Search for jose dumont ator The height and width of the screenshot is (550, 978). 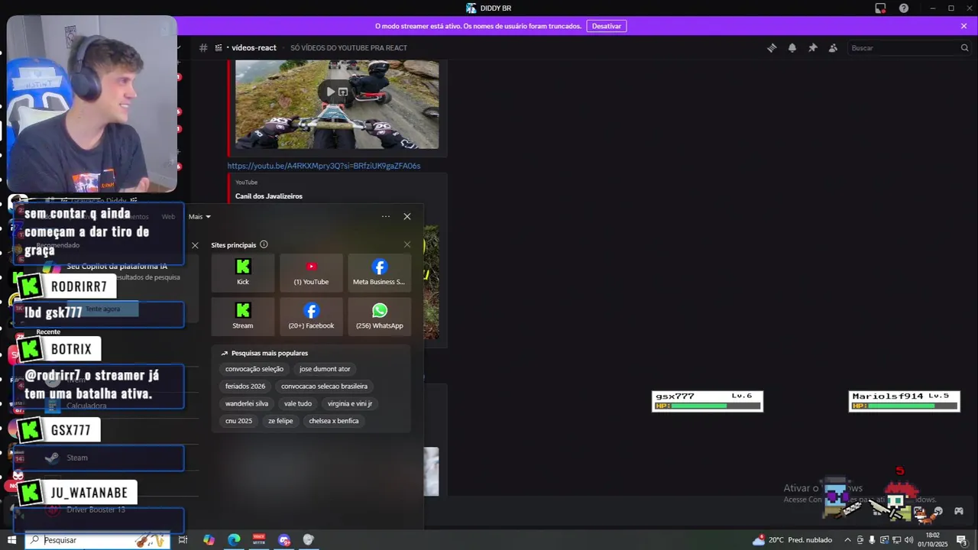[x=325, y=369]
